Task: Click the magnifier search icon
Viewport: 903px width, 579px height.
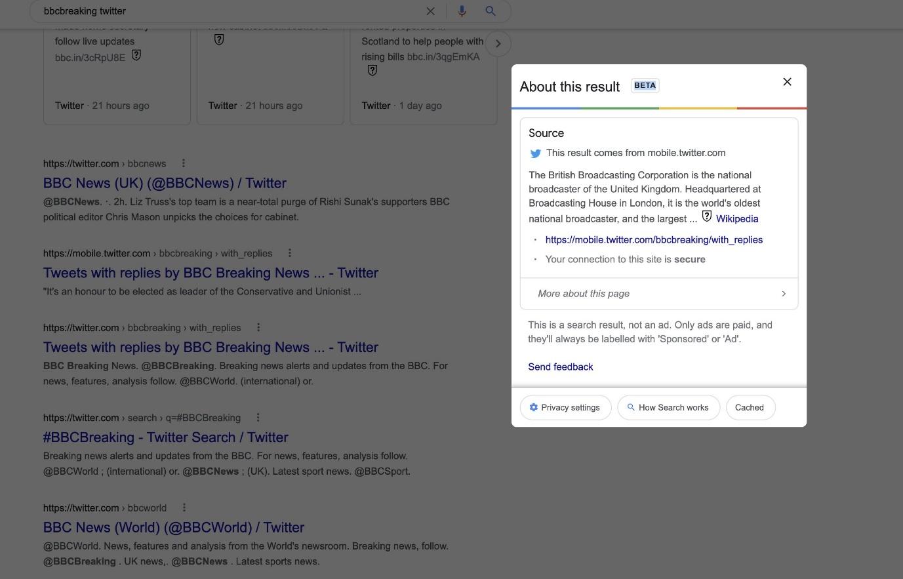Action: 490,11
